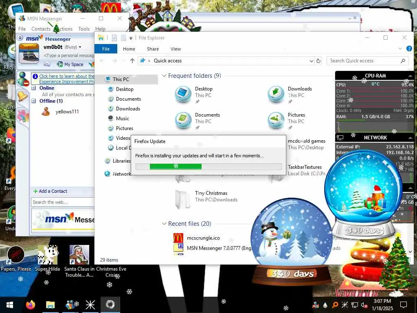Screen dimensions: 417x313
Task: Click the Search Quick access field
Action: pyautogui.click(x=368, y=61)
